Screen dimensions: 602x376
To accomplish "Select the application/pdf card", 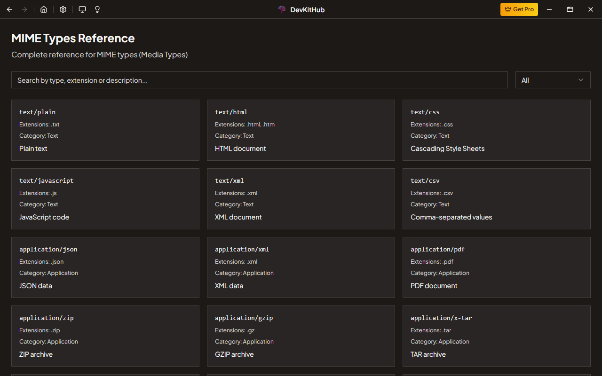I will pos(497,267).
